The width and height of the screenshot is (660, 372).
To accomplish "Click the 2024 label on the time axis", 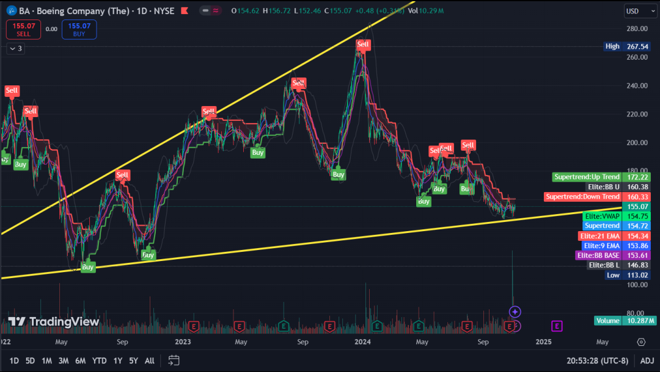I will (362, 342).
